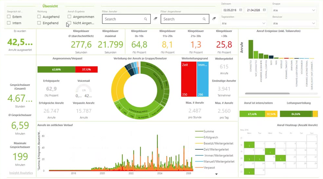Toggle the Immer/Weitergeleitet legend entry
Image resolution: width=323 pixels, height=179 pixels.
click(x=214, y=155)
